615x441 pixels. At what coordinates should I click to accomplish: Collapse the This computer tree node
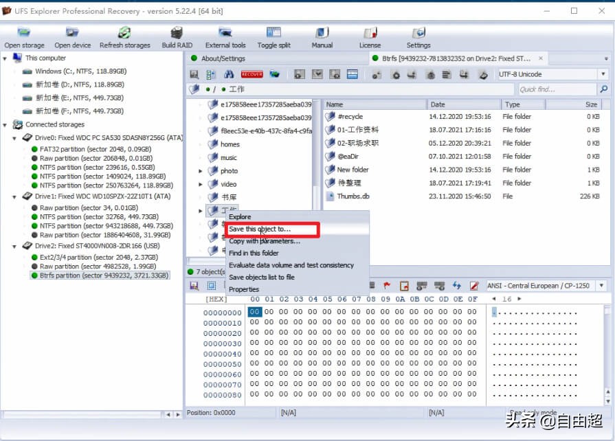coord(5,58)
